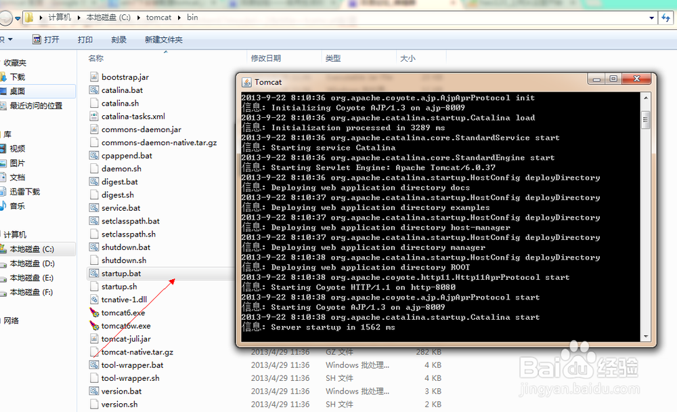Viewport: 677px width, 412px height.
Task: Sort by the 大小 column header
Action: click(408, 58)
